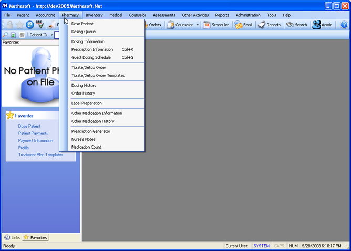Screen dimensions: 351x251
Task: Open the Tools menu
Action: pos(271,15)
